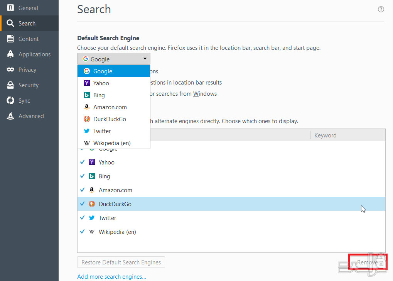Click the Bing icon in the dropdown list
The image size is (393, 281).
point(87,95)
